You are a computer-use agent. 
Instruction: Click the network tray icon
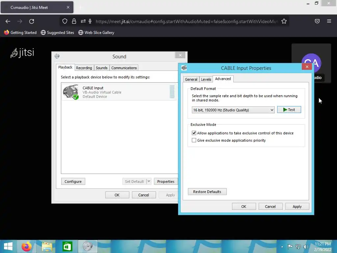(x=298, y=246)
